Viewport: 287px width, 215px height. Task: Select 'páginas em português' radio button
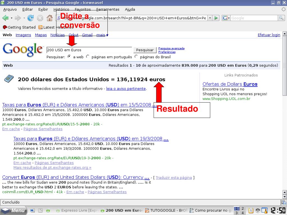[x=88, y=57]
